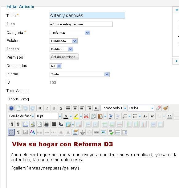
Task: Open the yellow highlight color picker arrow
Action: [x=81, y=116]
